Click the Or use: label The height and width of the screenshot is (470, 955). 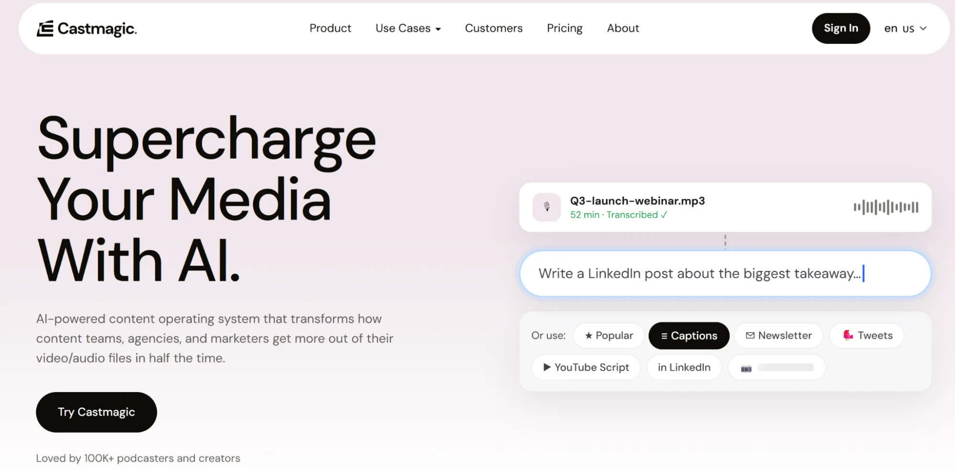click(548, 335)
